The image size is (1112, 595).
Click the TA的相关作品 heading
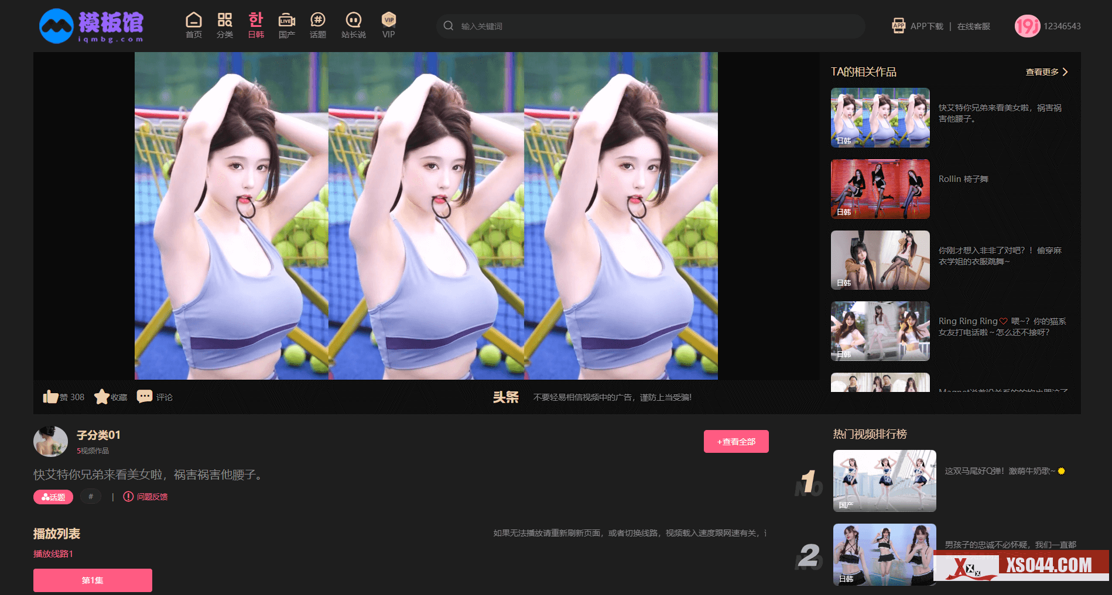[x=863, y=72]
